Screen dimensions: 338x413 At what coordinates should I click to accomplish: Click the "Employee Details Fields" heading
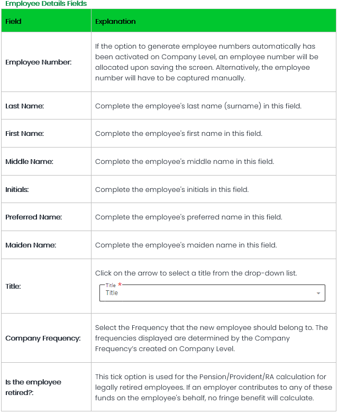point(46,4)
